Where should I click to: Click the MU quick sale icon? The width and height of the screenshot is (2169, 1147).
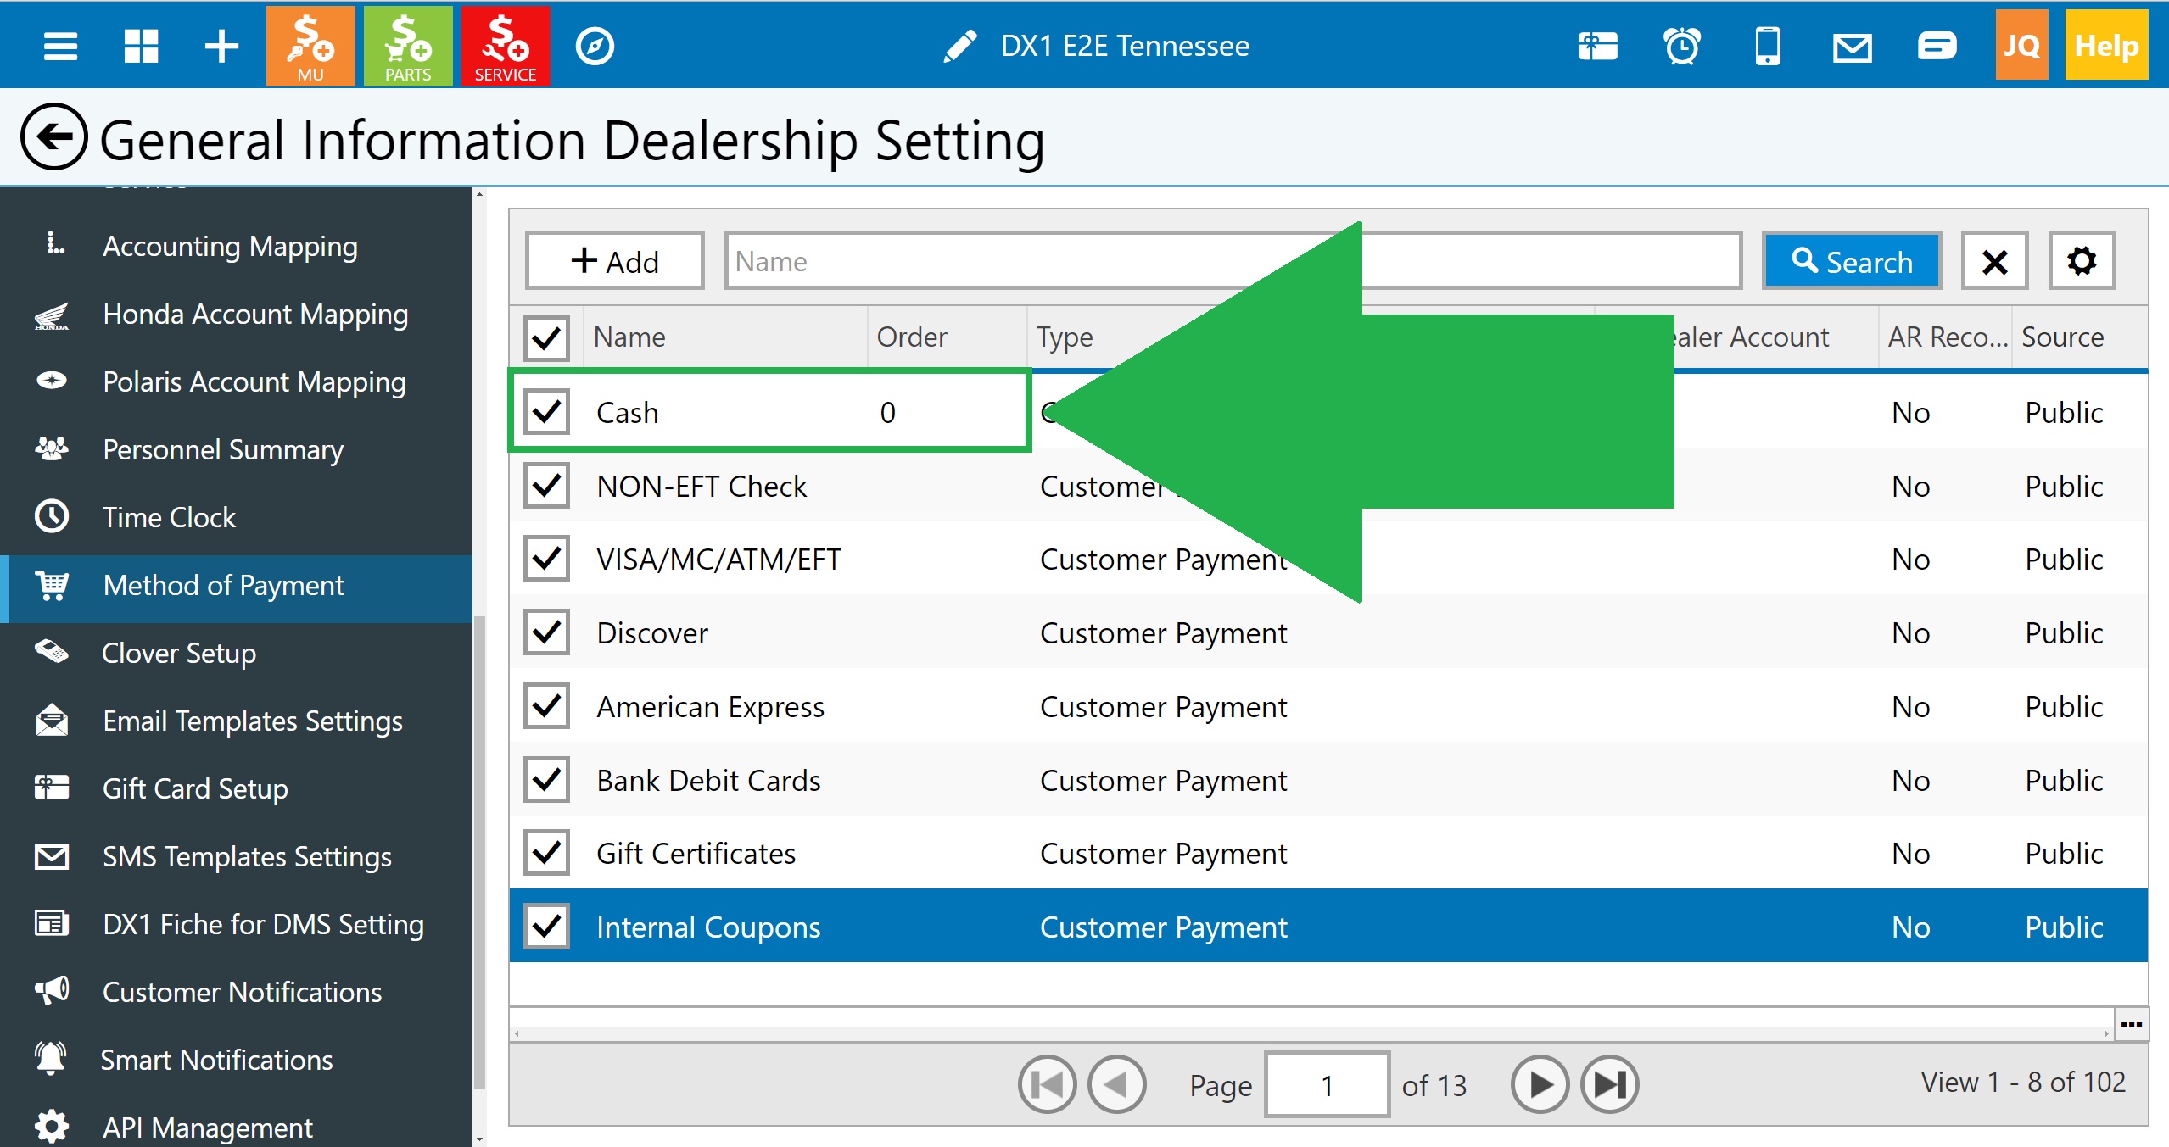click(310, 46)
